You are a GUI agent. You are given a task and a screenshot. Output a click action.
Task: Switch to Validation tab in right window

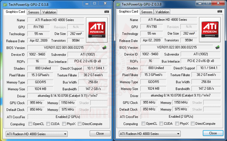pos(162,12)
